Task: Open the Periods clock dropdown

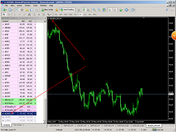Action: pyautogui.click(x=127, y=10)
